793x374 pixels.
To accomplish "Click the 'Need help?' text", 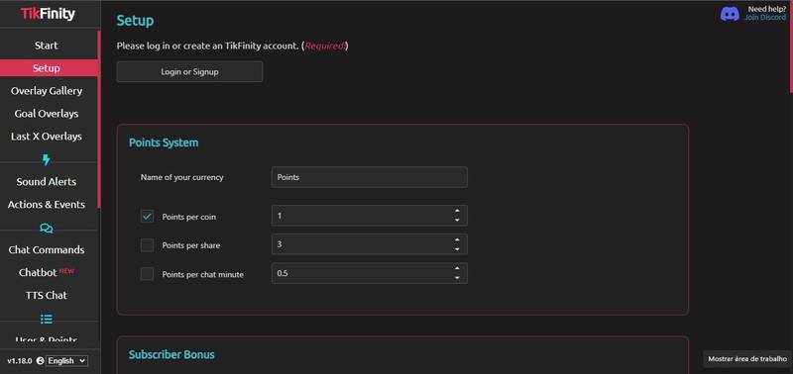I will 767,9.
